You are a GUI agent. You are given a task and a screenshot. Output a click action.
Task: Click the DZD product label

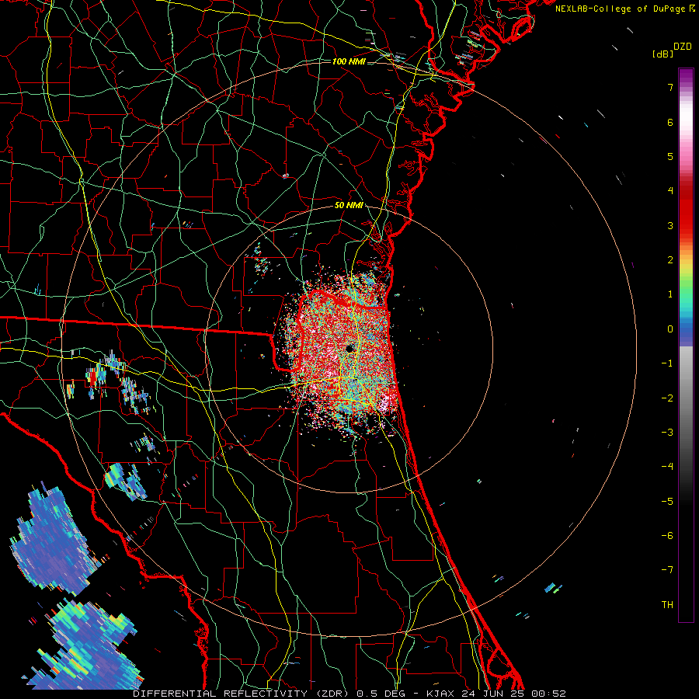point(683,47)
